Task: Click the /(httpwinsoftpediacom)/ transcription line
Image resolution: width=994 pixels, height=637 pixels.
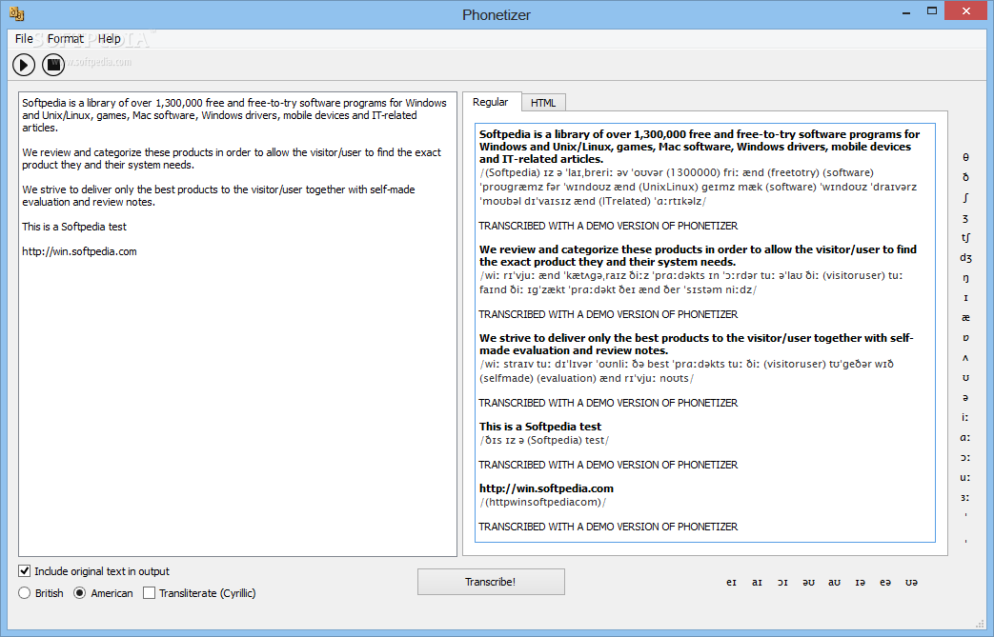Action: [x=542, y=502]
